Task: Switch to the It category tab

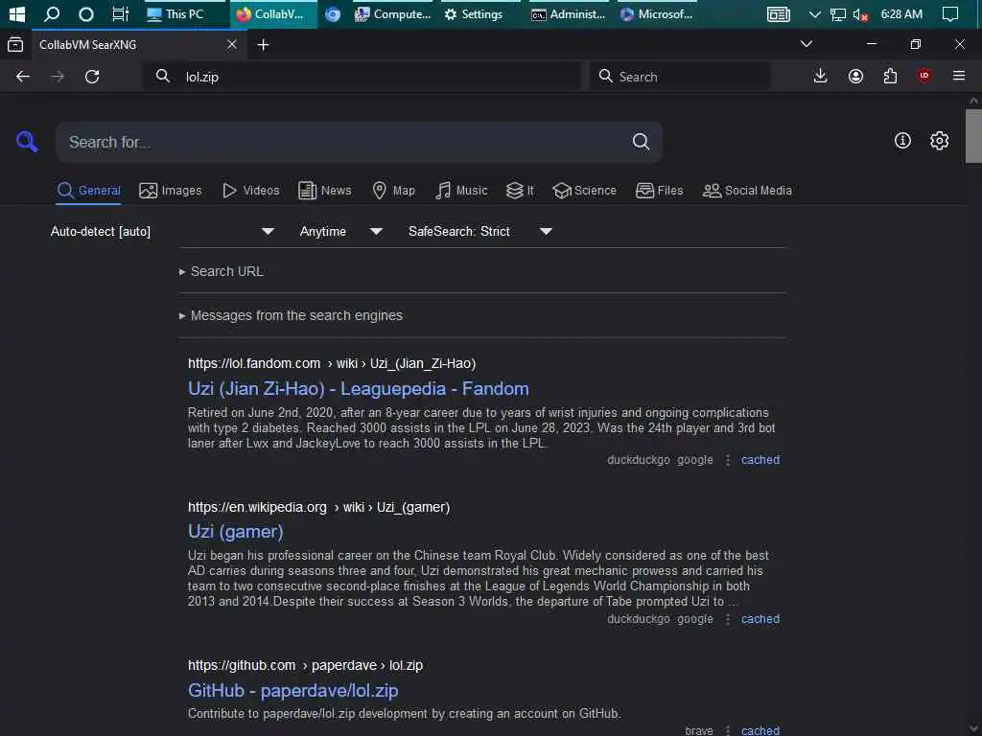Action: (520, 191)
